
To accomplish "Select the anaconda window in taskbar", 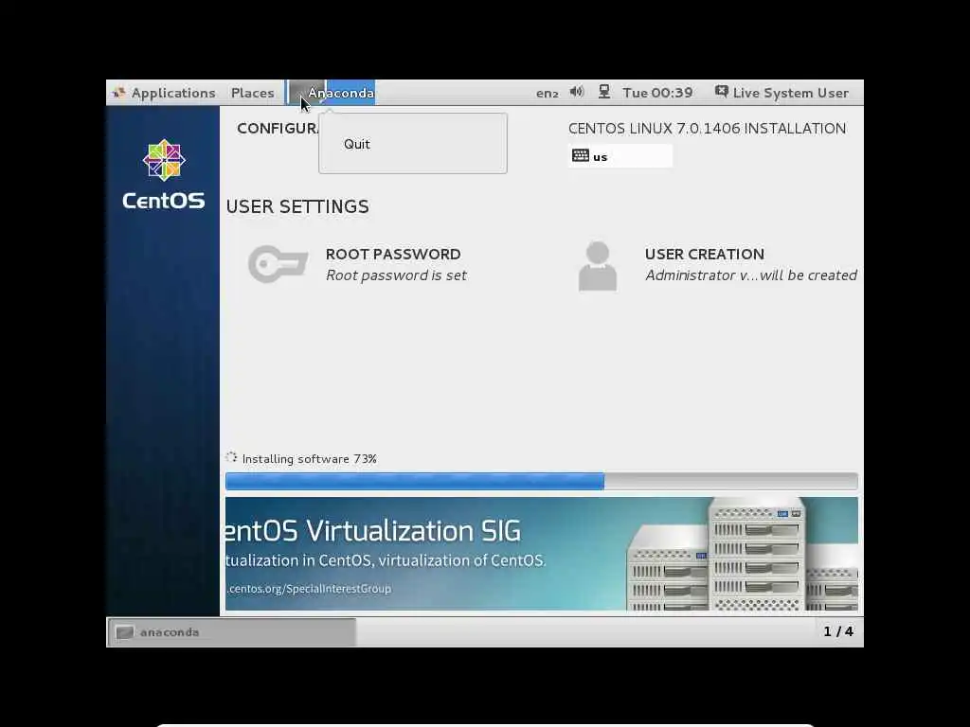I will coord(232,631).
